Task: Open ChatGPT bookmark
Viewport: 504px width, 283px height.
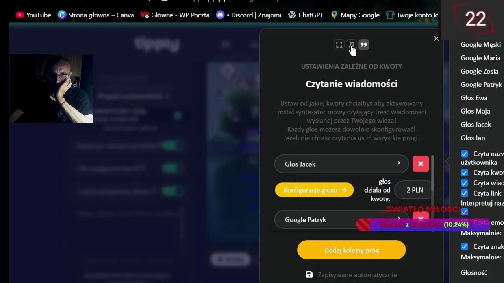Action: pyautogui.click(x=306, y=15)
